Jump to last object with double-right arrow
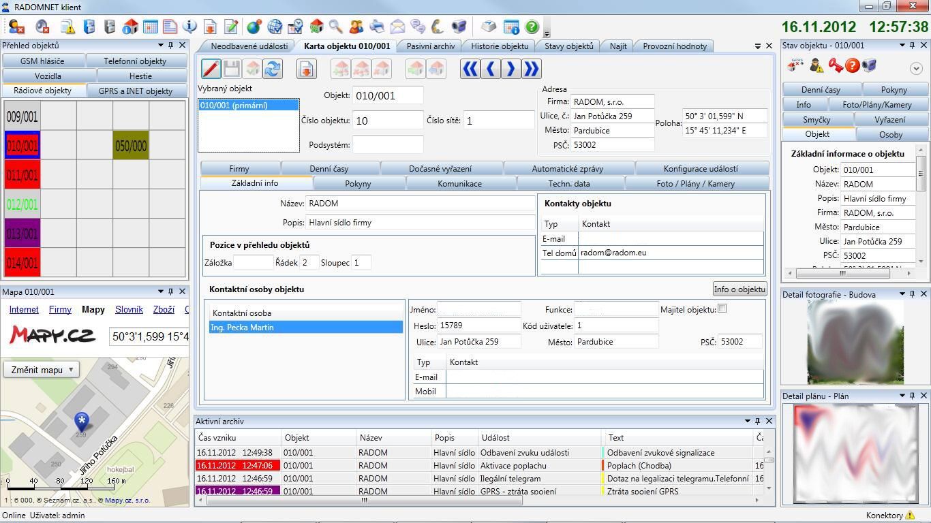931x523 pixels. 531,69
